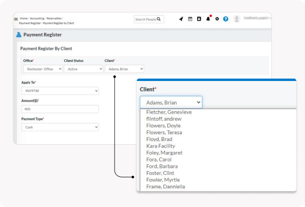Open the calendar icon in header
This screenshot has height=207, width=305.
point(190,19)
